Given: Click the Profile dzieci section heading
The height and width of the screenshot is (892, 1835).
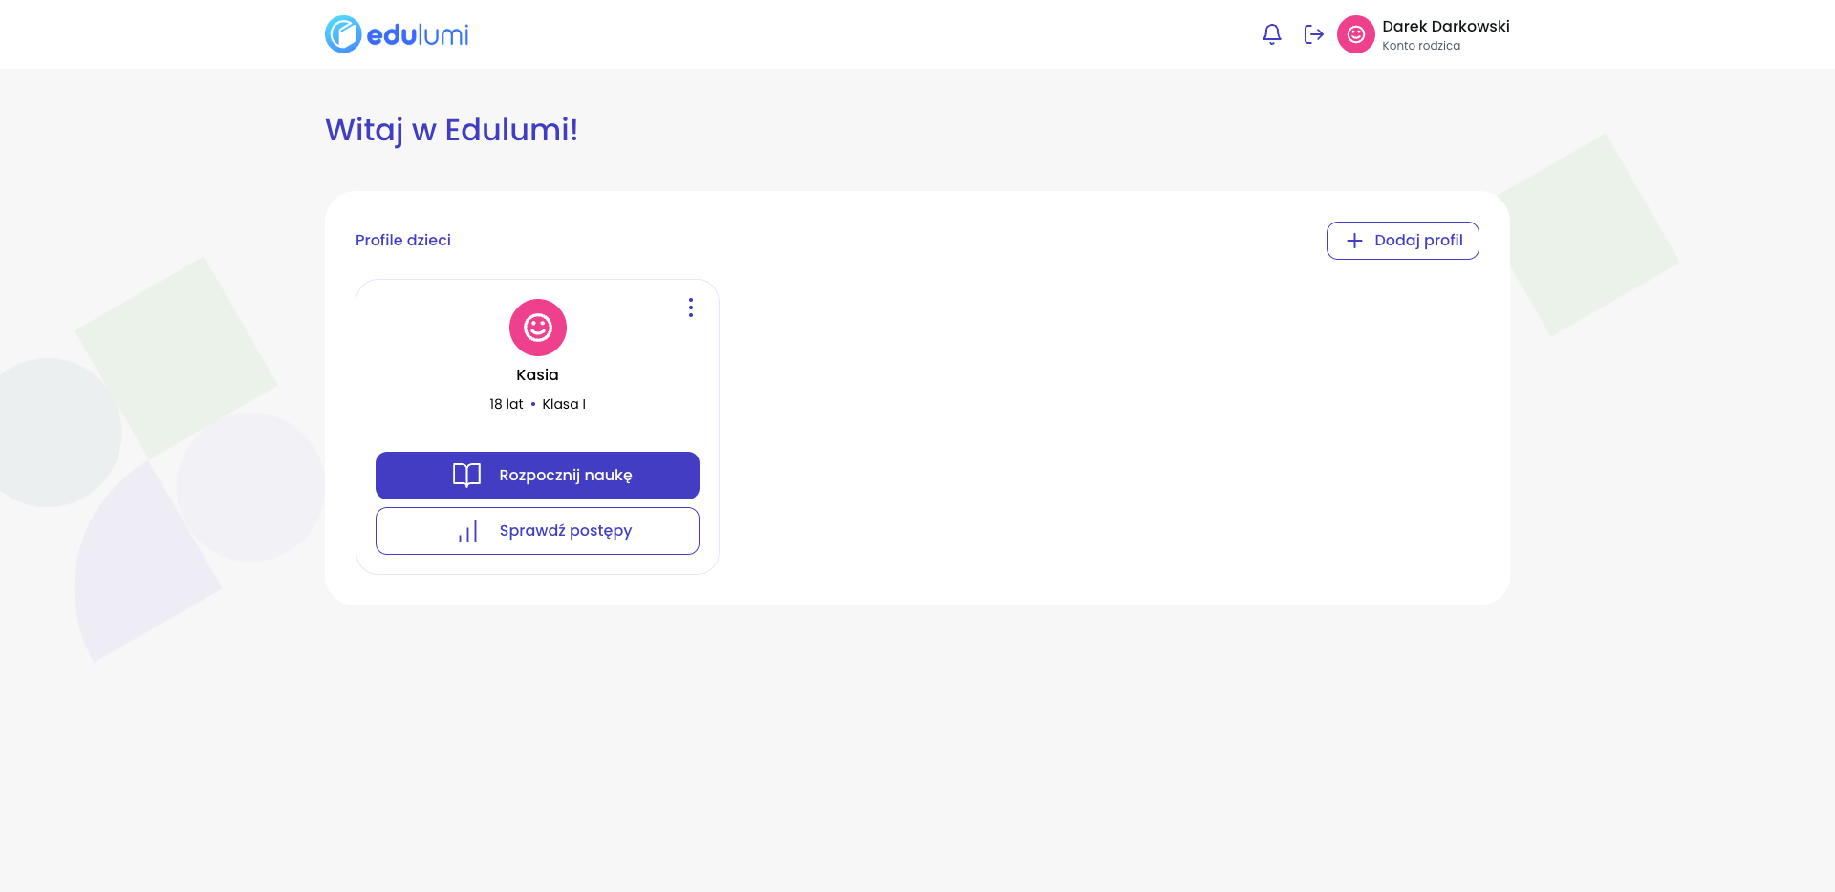Looking at the screenshot, I should [x=403, y=241].
